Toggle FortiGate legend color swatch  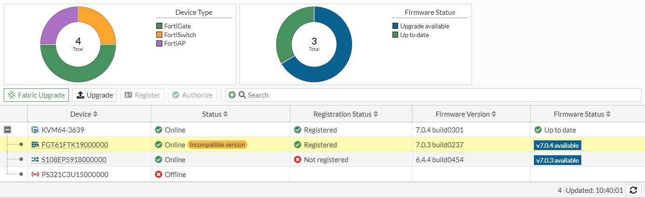click(x=160, y=26)
